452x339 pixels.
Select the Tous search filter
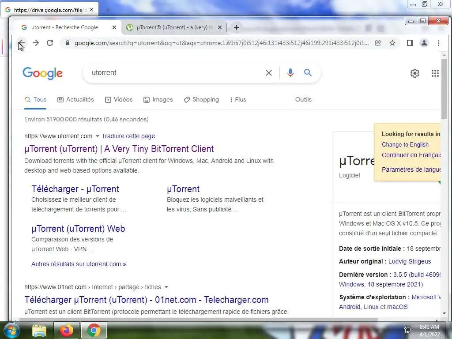tap(35, 99)
